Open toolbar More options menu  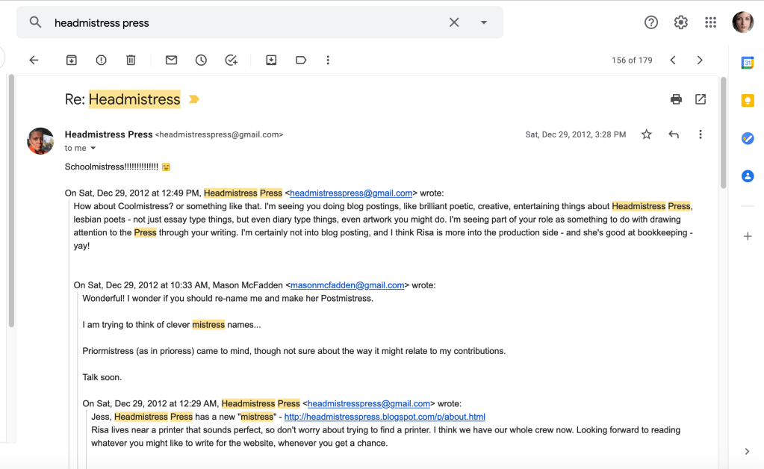click(328, 60)
